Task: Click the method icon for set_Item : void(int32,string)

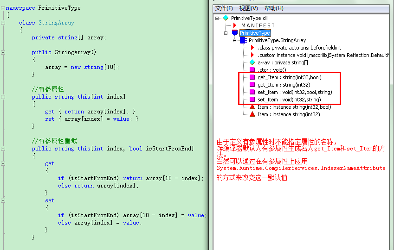Action: 252,99
